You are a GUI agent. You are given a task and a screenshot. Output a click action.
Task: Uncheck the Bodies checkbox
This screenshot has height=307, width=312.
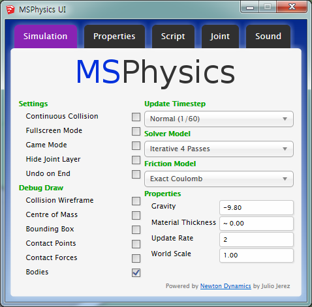(136, 273)
